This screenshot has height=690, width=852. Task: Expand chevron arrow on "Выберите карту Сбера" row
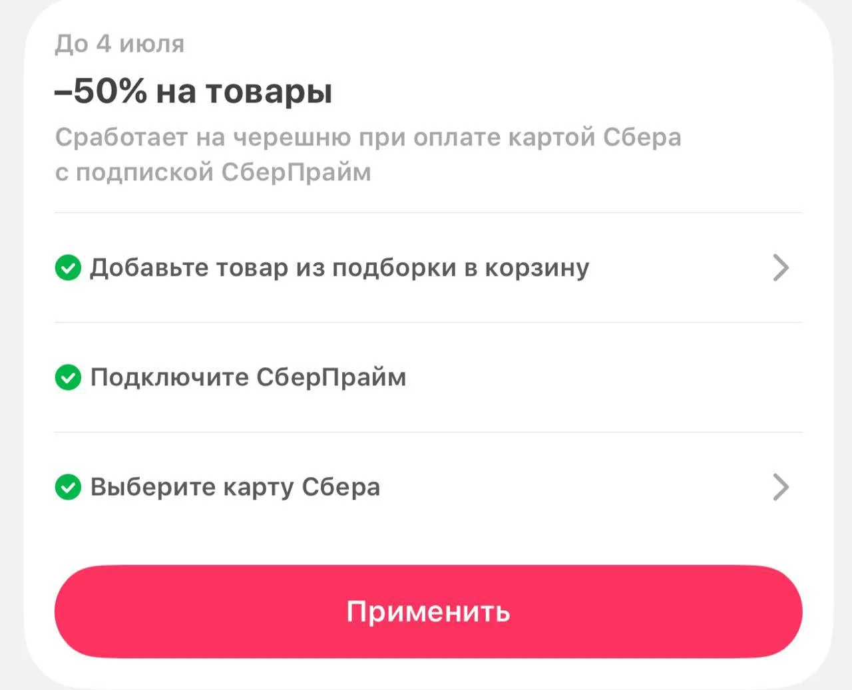click(781, 487)
